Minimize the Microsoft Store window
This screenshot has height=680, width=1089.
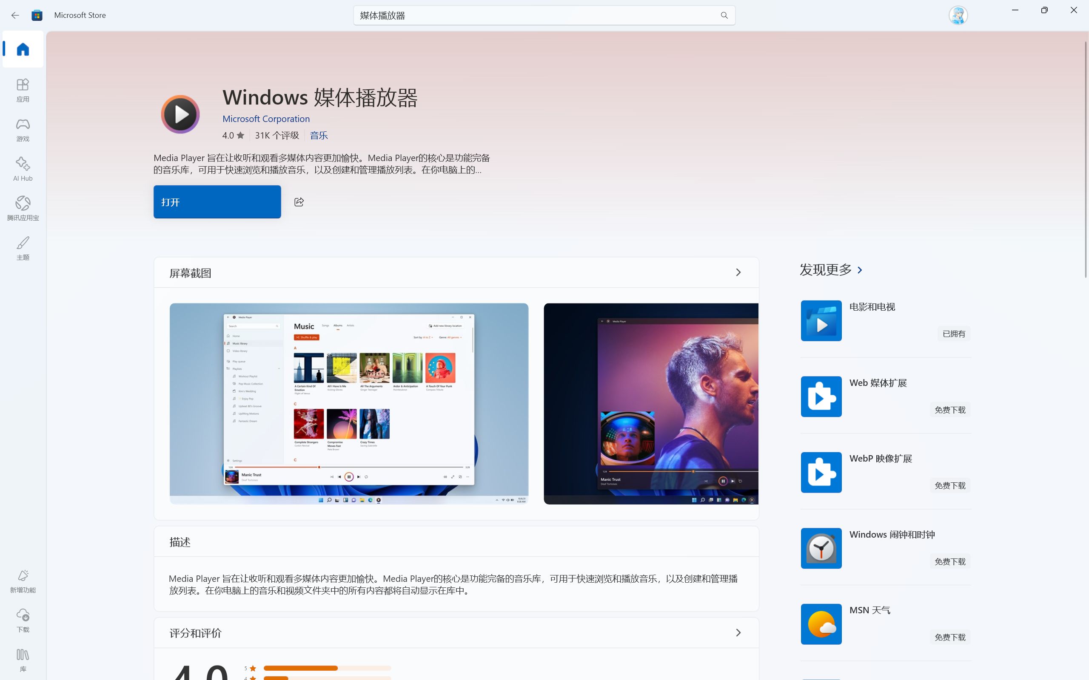click(x=1015, y=10)
